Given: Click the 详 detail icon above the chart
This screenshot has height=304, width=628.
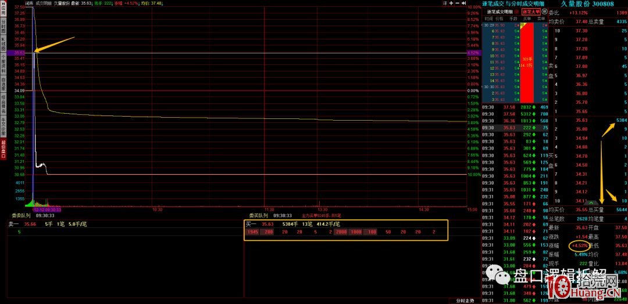Looking at the screenshot, I should (x=445, y=3).
